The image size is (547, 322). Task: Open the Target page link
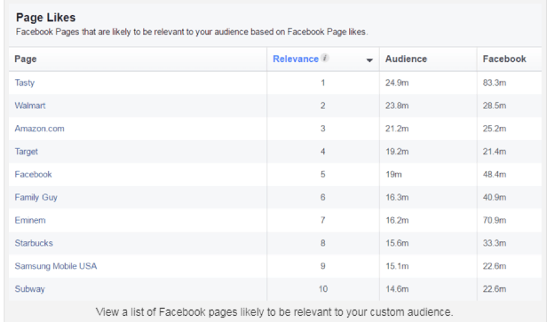click(27, 152)
